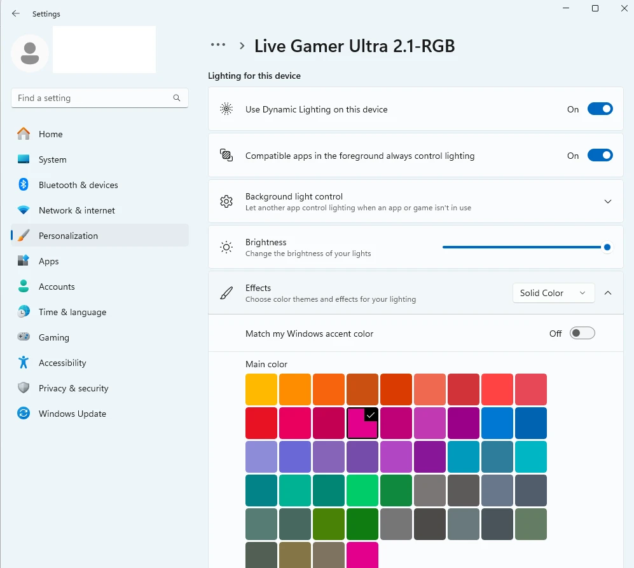This screenshot has height=568, width=634.
Task: Open the Solid Color effects dropdown
Action: pyautogui.click(x=553, y=293)
